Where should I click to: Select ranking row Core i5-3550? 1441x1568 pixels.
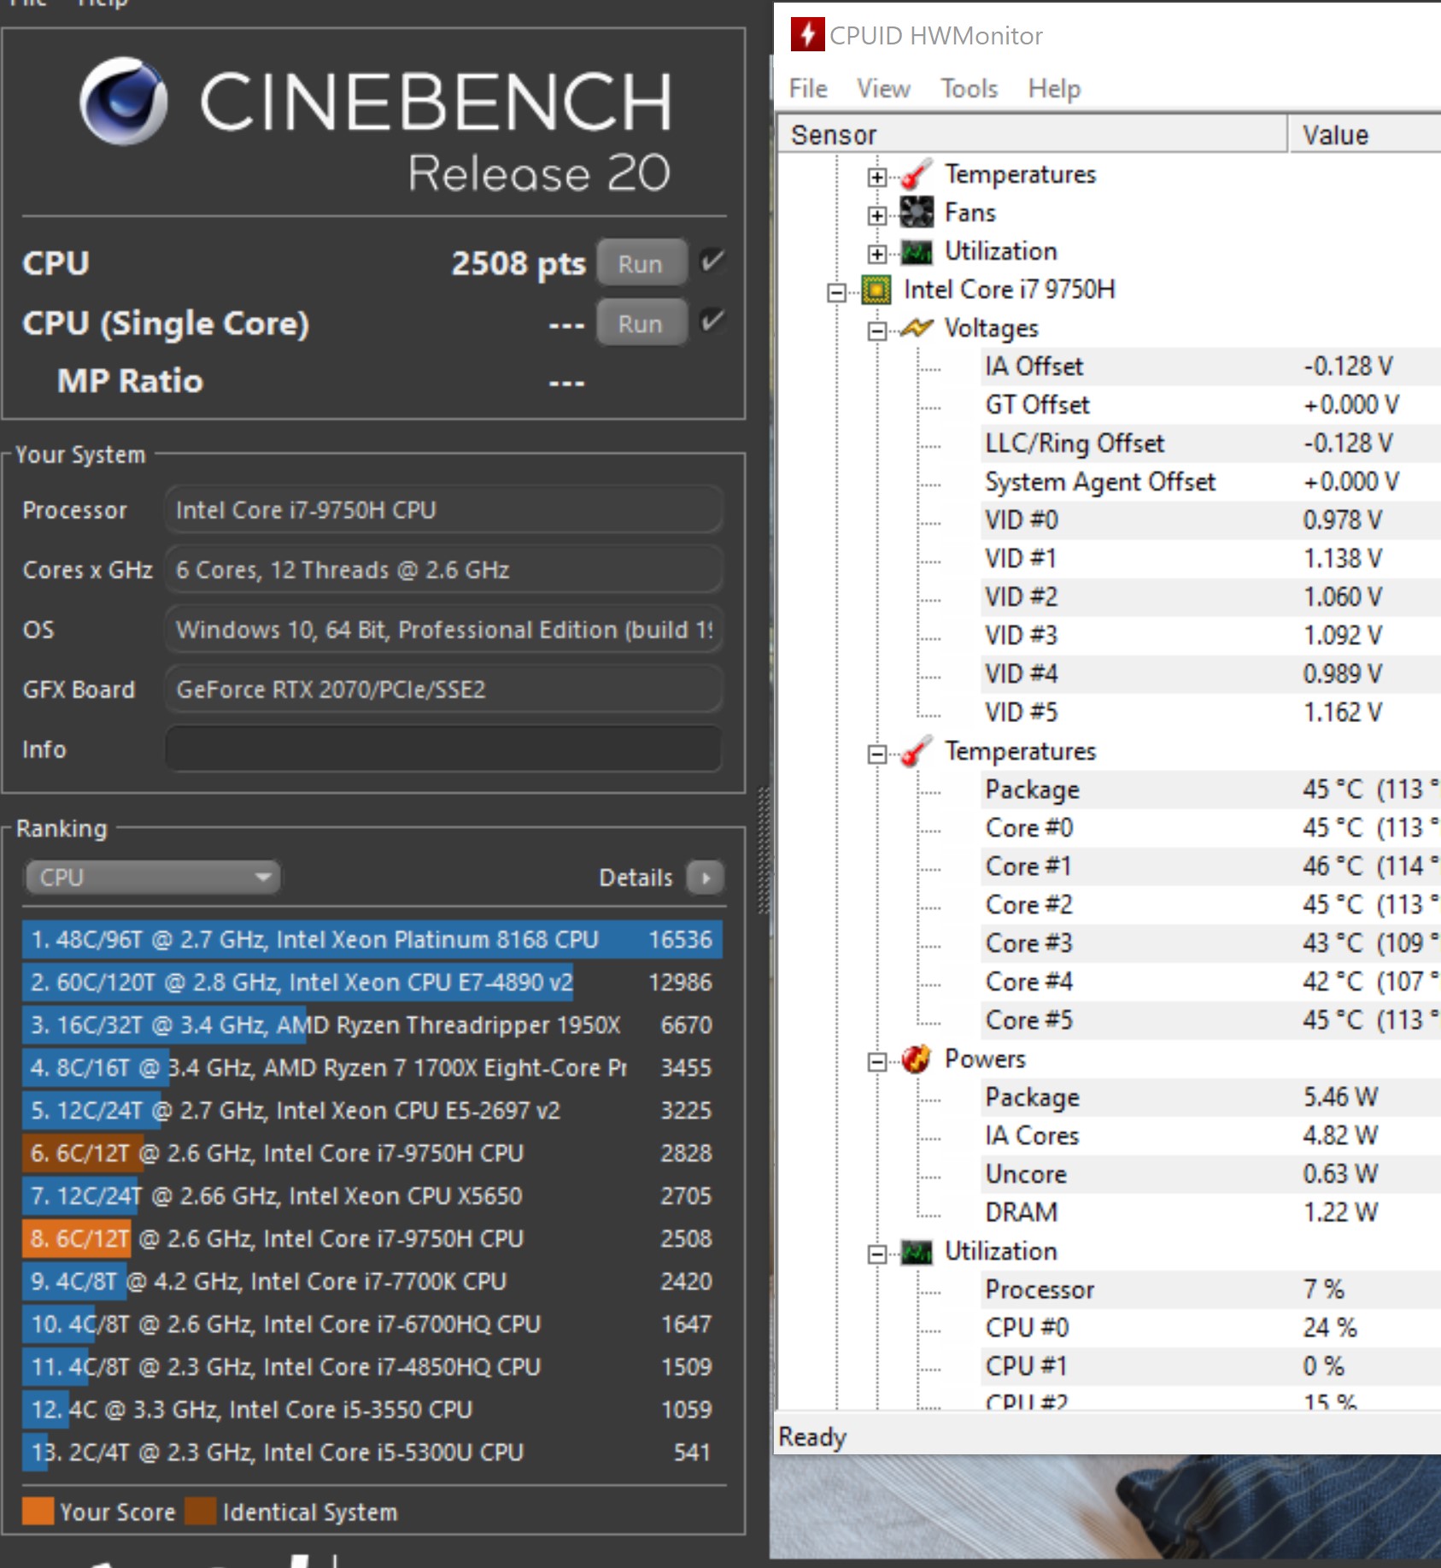[372, 1409]
